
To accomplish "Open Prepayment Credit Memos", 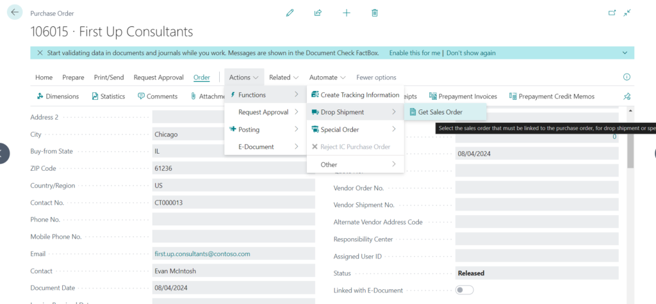I will pyautogui.click(x=552, y=96).
